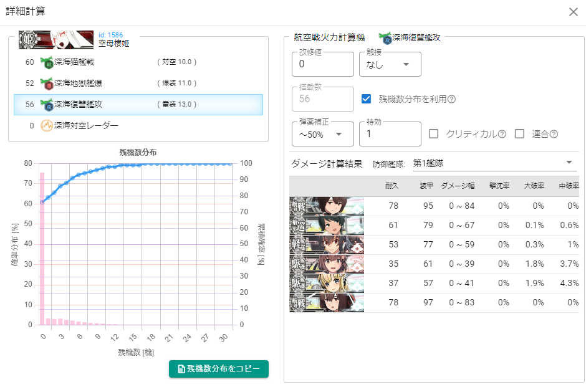
Task: Click the 深海猫艦戦 fighter icon
Action: coord(47,62)
